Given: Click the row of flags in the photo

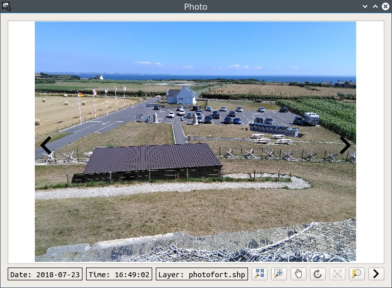Looking at the screenshot, I should (101, 96).
